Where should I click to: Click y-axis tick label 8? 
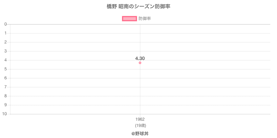6,96
